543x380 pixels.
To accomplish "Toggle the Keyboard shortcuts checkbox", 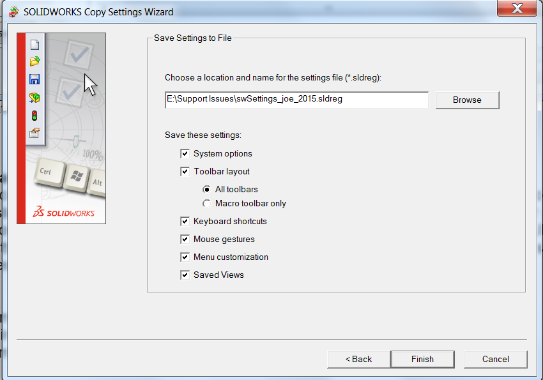I will pyautogui.click(x=185, y=221).
